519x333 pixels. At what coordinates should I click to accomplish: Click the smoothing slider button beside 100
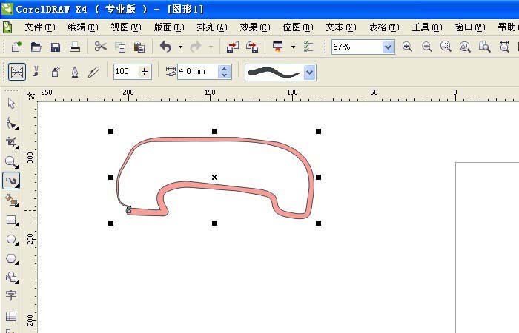[145, 72]
